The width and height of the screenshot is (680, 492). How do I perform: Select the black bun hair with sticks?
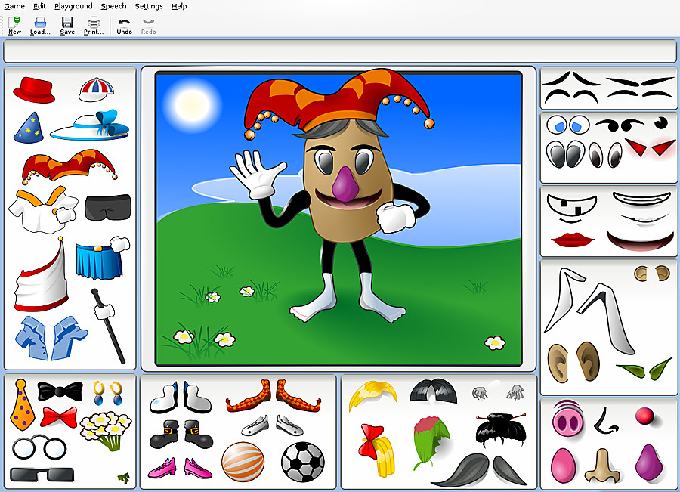(x=501, y=430)
